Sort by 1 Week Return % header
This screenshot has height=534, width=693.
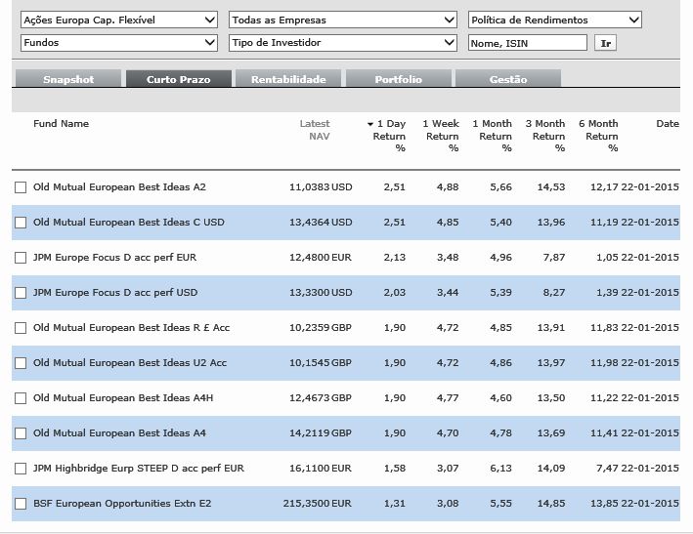click(x=441, y=136)
